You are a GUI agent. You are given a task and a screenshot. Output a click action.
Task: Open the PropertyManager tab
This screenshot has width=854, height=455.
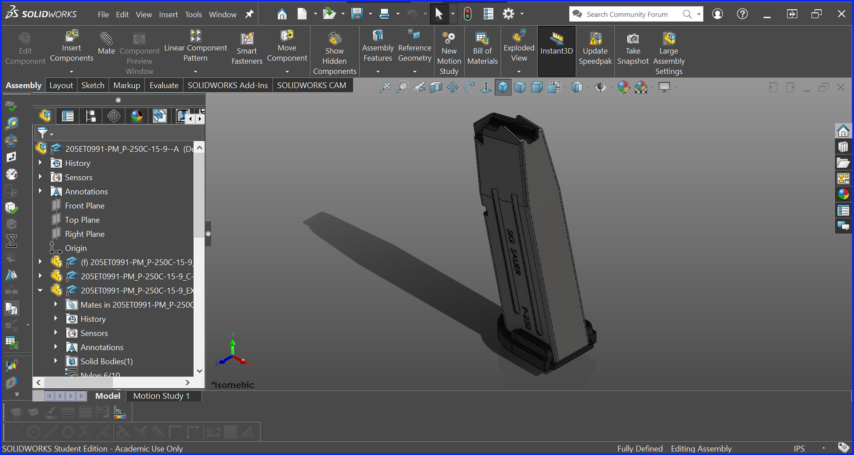[68, 116]
